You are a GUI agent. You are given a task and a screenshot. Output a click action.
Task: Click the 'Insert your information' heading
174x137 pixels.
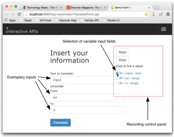[70, 57]
